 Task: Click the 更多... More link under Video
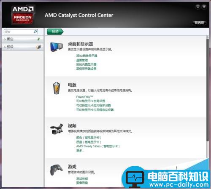(x=80, y=151)
